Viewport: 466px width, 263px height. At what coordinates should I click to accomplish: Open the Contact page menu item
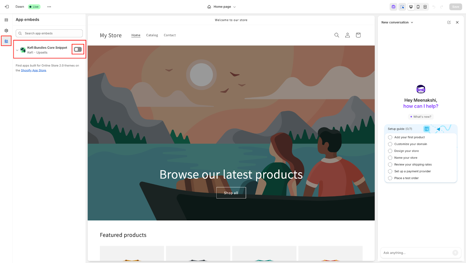pyautogui.click(x=170, y=35)
